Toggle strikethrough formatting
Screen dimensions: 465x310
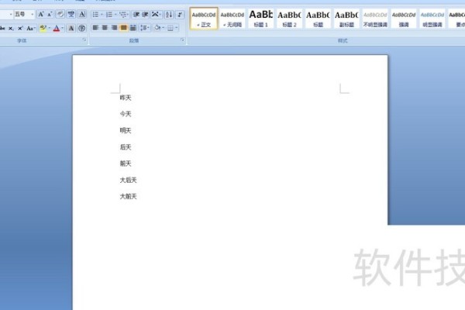(2, 29)
